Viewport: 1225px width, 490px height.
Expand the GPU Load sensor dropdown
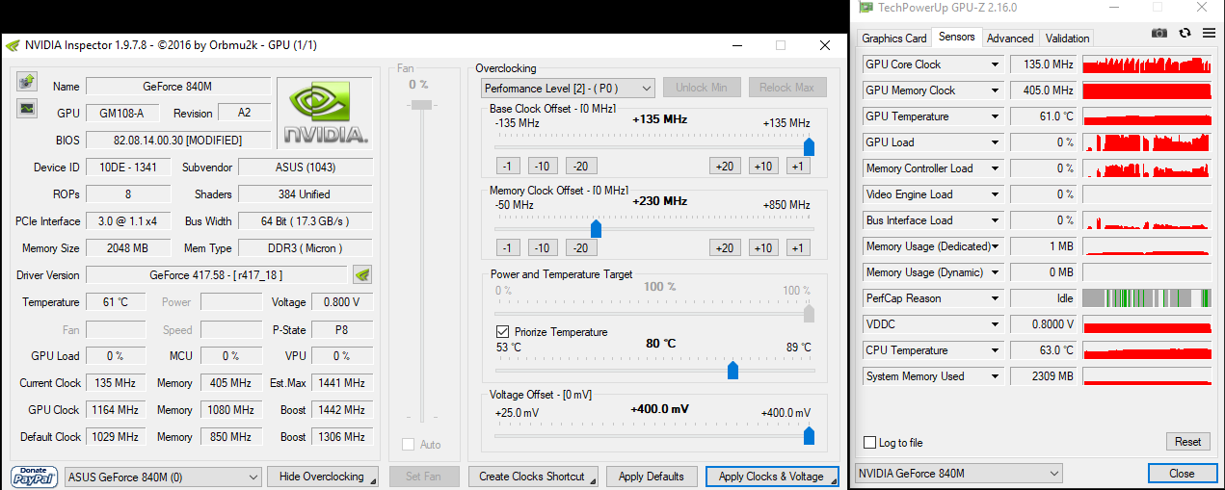996,142
